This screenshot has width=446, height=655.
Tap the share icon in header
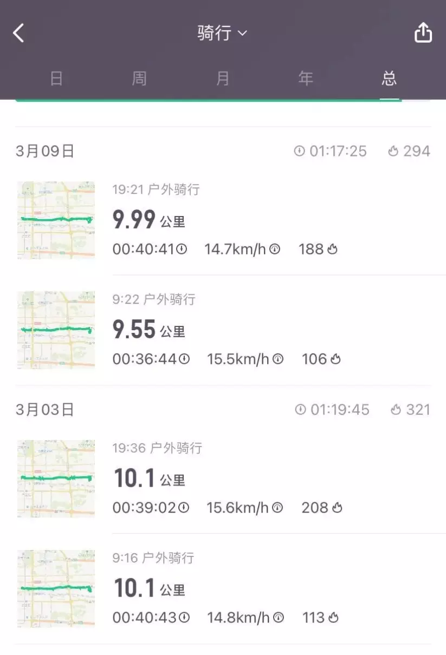coord(423,32)
